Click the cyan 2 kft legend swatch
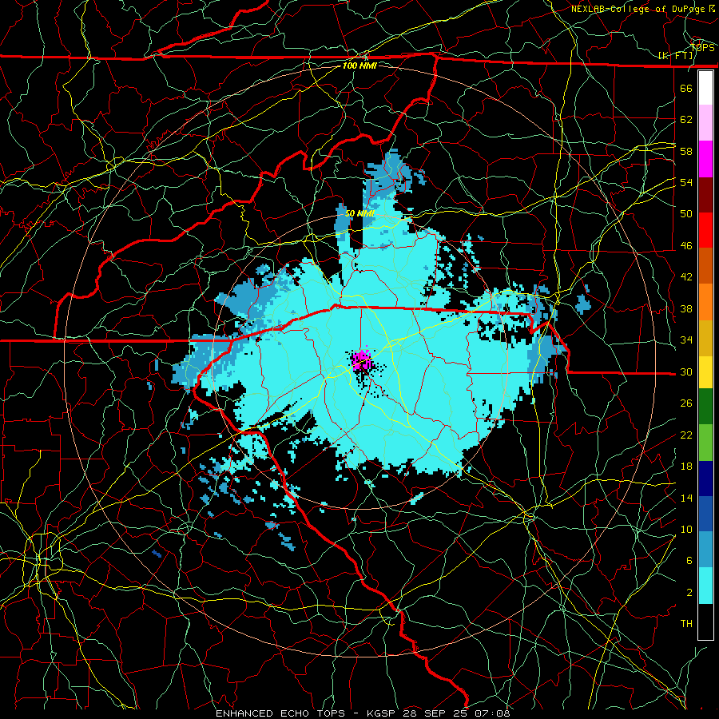The height and width of the screenshot is (719, 719). tap(705, 586)
